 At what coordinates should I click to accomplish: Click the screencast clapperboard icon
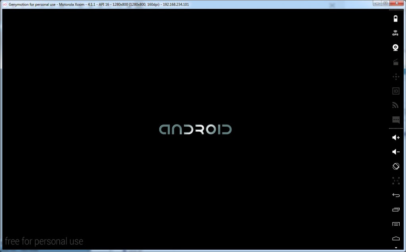[x=395, y=62]
